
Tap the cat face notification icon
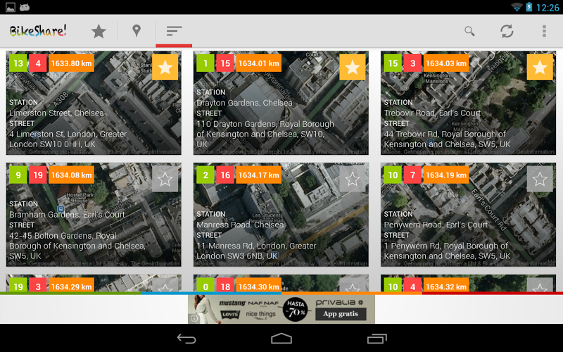click(25, 7)
